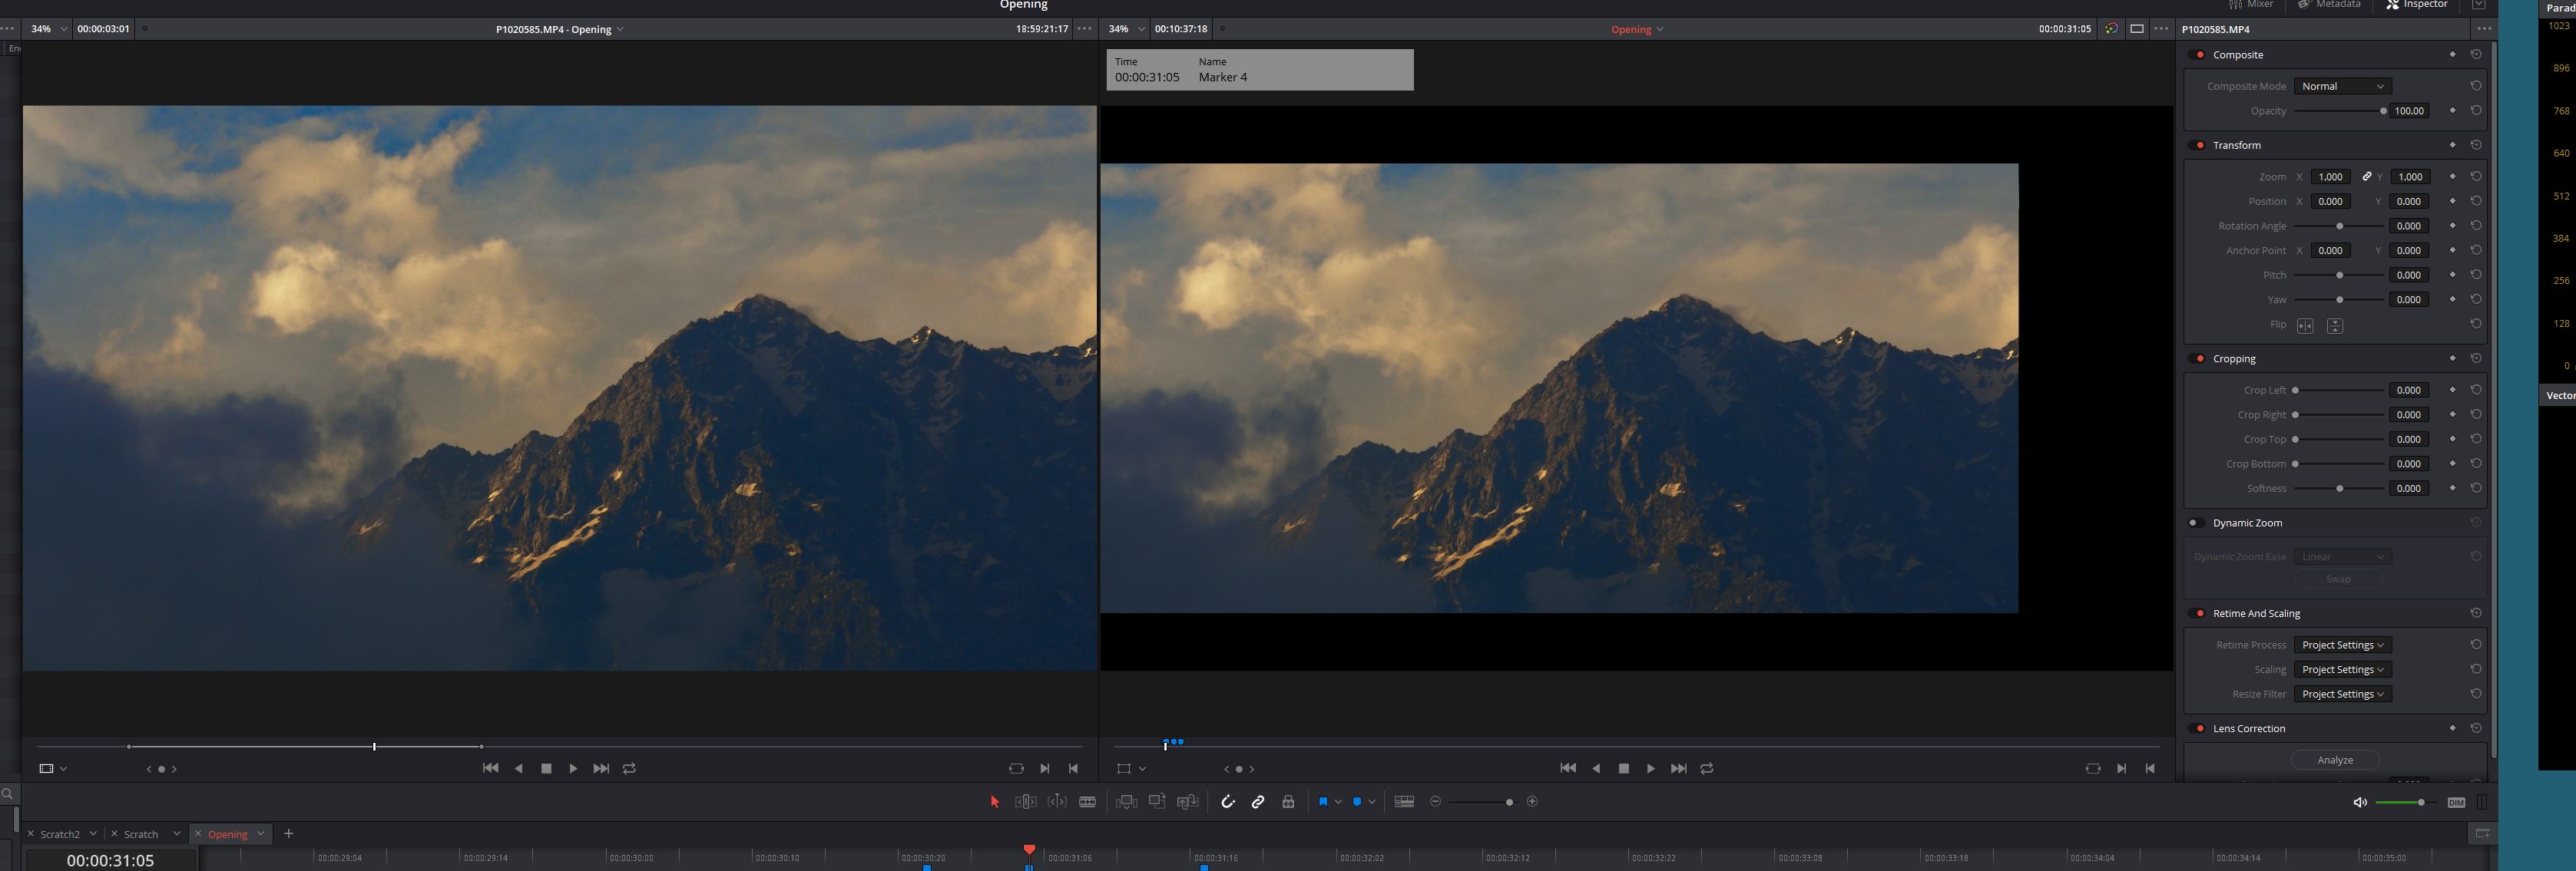Screen dimensions: 2576x871
Task: Open flag color dropdown arrow
Action: click(x=1338, y=802)
